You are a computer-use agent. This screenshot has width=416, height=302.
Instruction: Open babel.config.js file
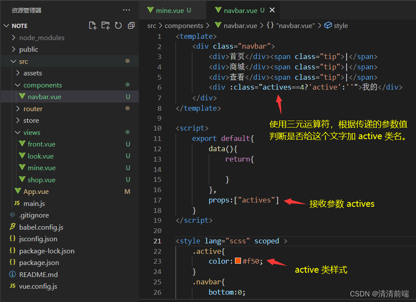click(69, 227)
